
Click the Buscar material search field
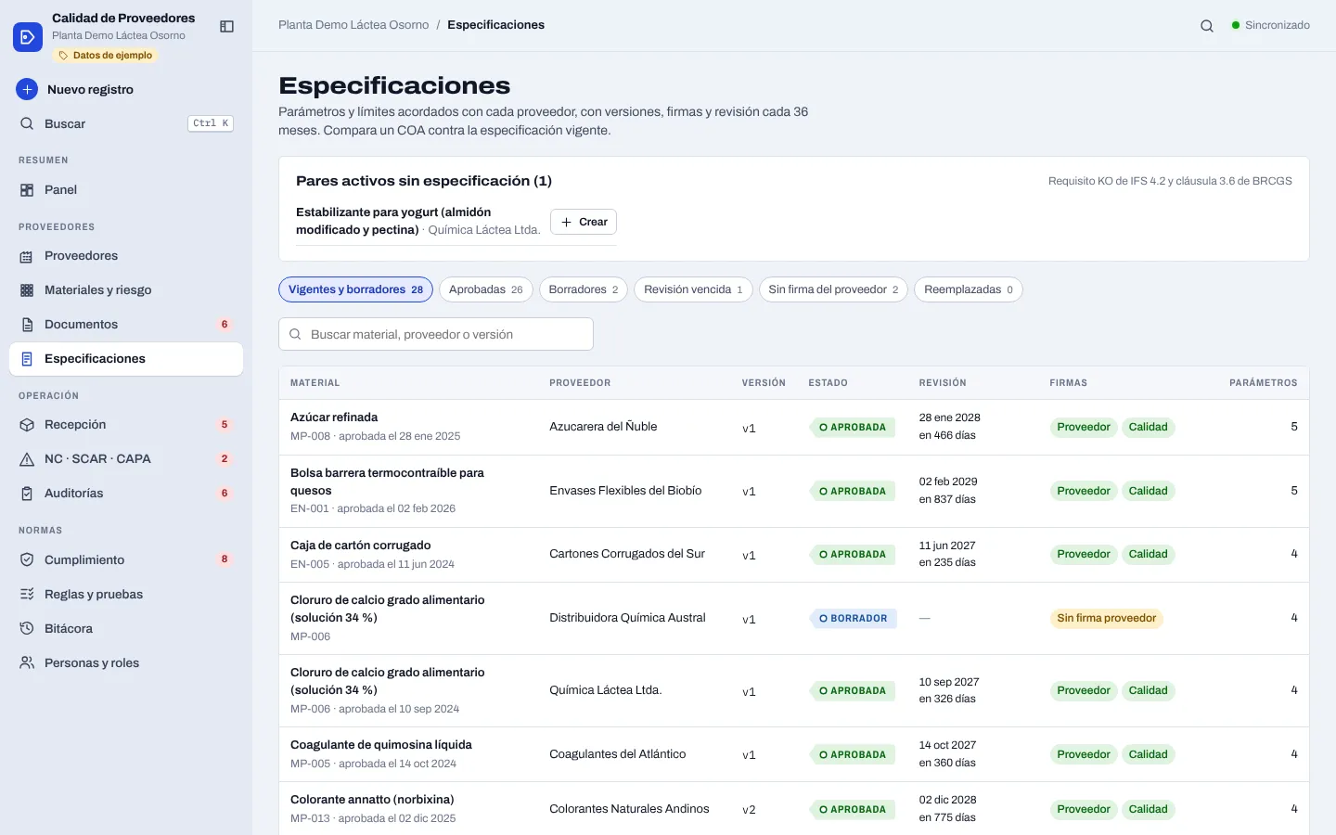(436, 334)
